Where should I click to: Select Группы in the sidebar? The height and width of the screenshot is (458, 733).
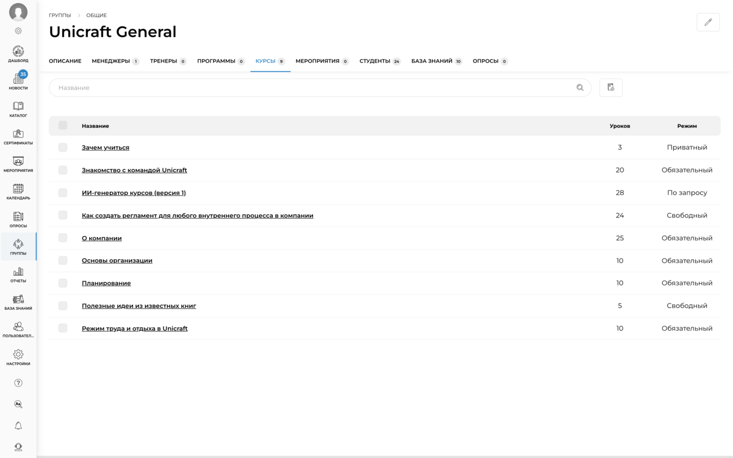point(18,247)
